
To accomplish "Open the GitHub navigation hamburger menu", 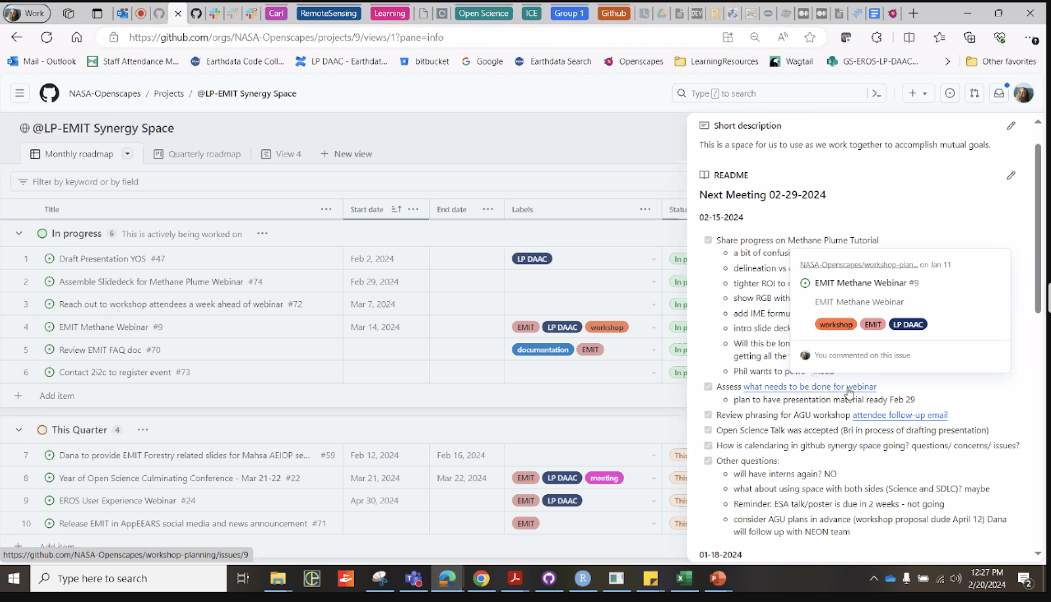I will [19, 93].
